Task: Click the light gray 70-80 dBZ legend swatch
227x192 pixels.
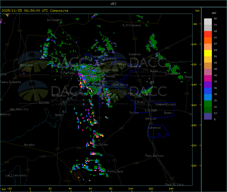Action: click(208, 22)
